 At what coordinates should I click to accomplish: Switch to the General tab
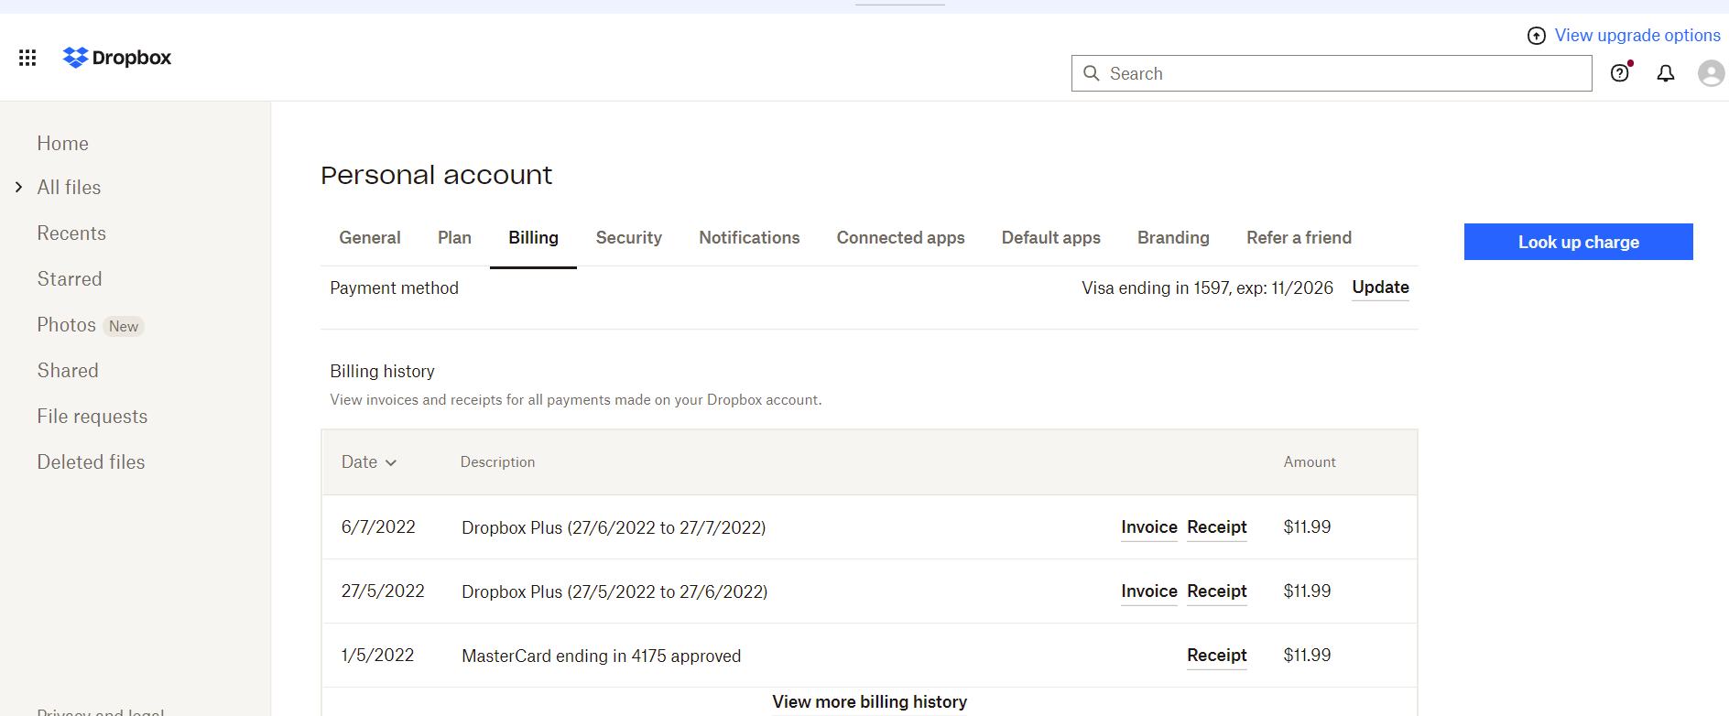coord(370,238)
